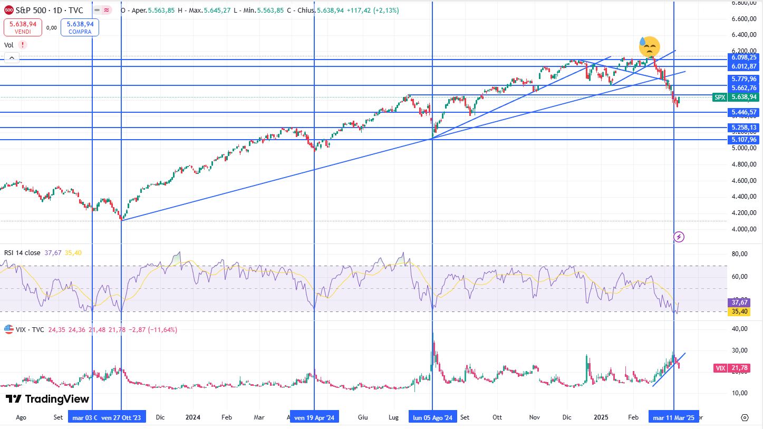Screen dimensions: 763x429
Task: Click the 6.400,00 price scale value
Action: [744, 35]
